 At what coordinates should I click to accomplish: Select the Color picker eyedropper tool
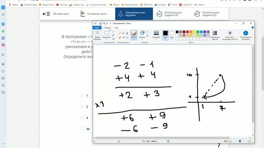click(123, 37)
